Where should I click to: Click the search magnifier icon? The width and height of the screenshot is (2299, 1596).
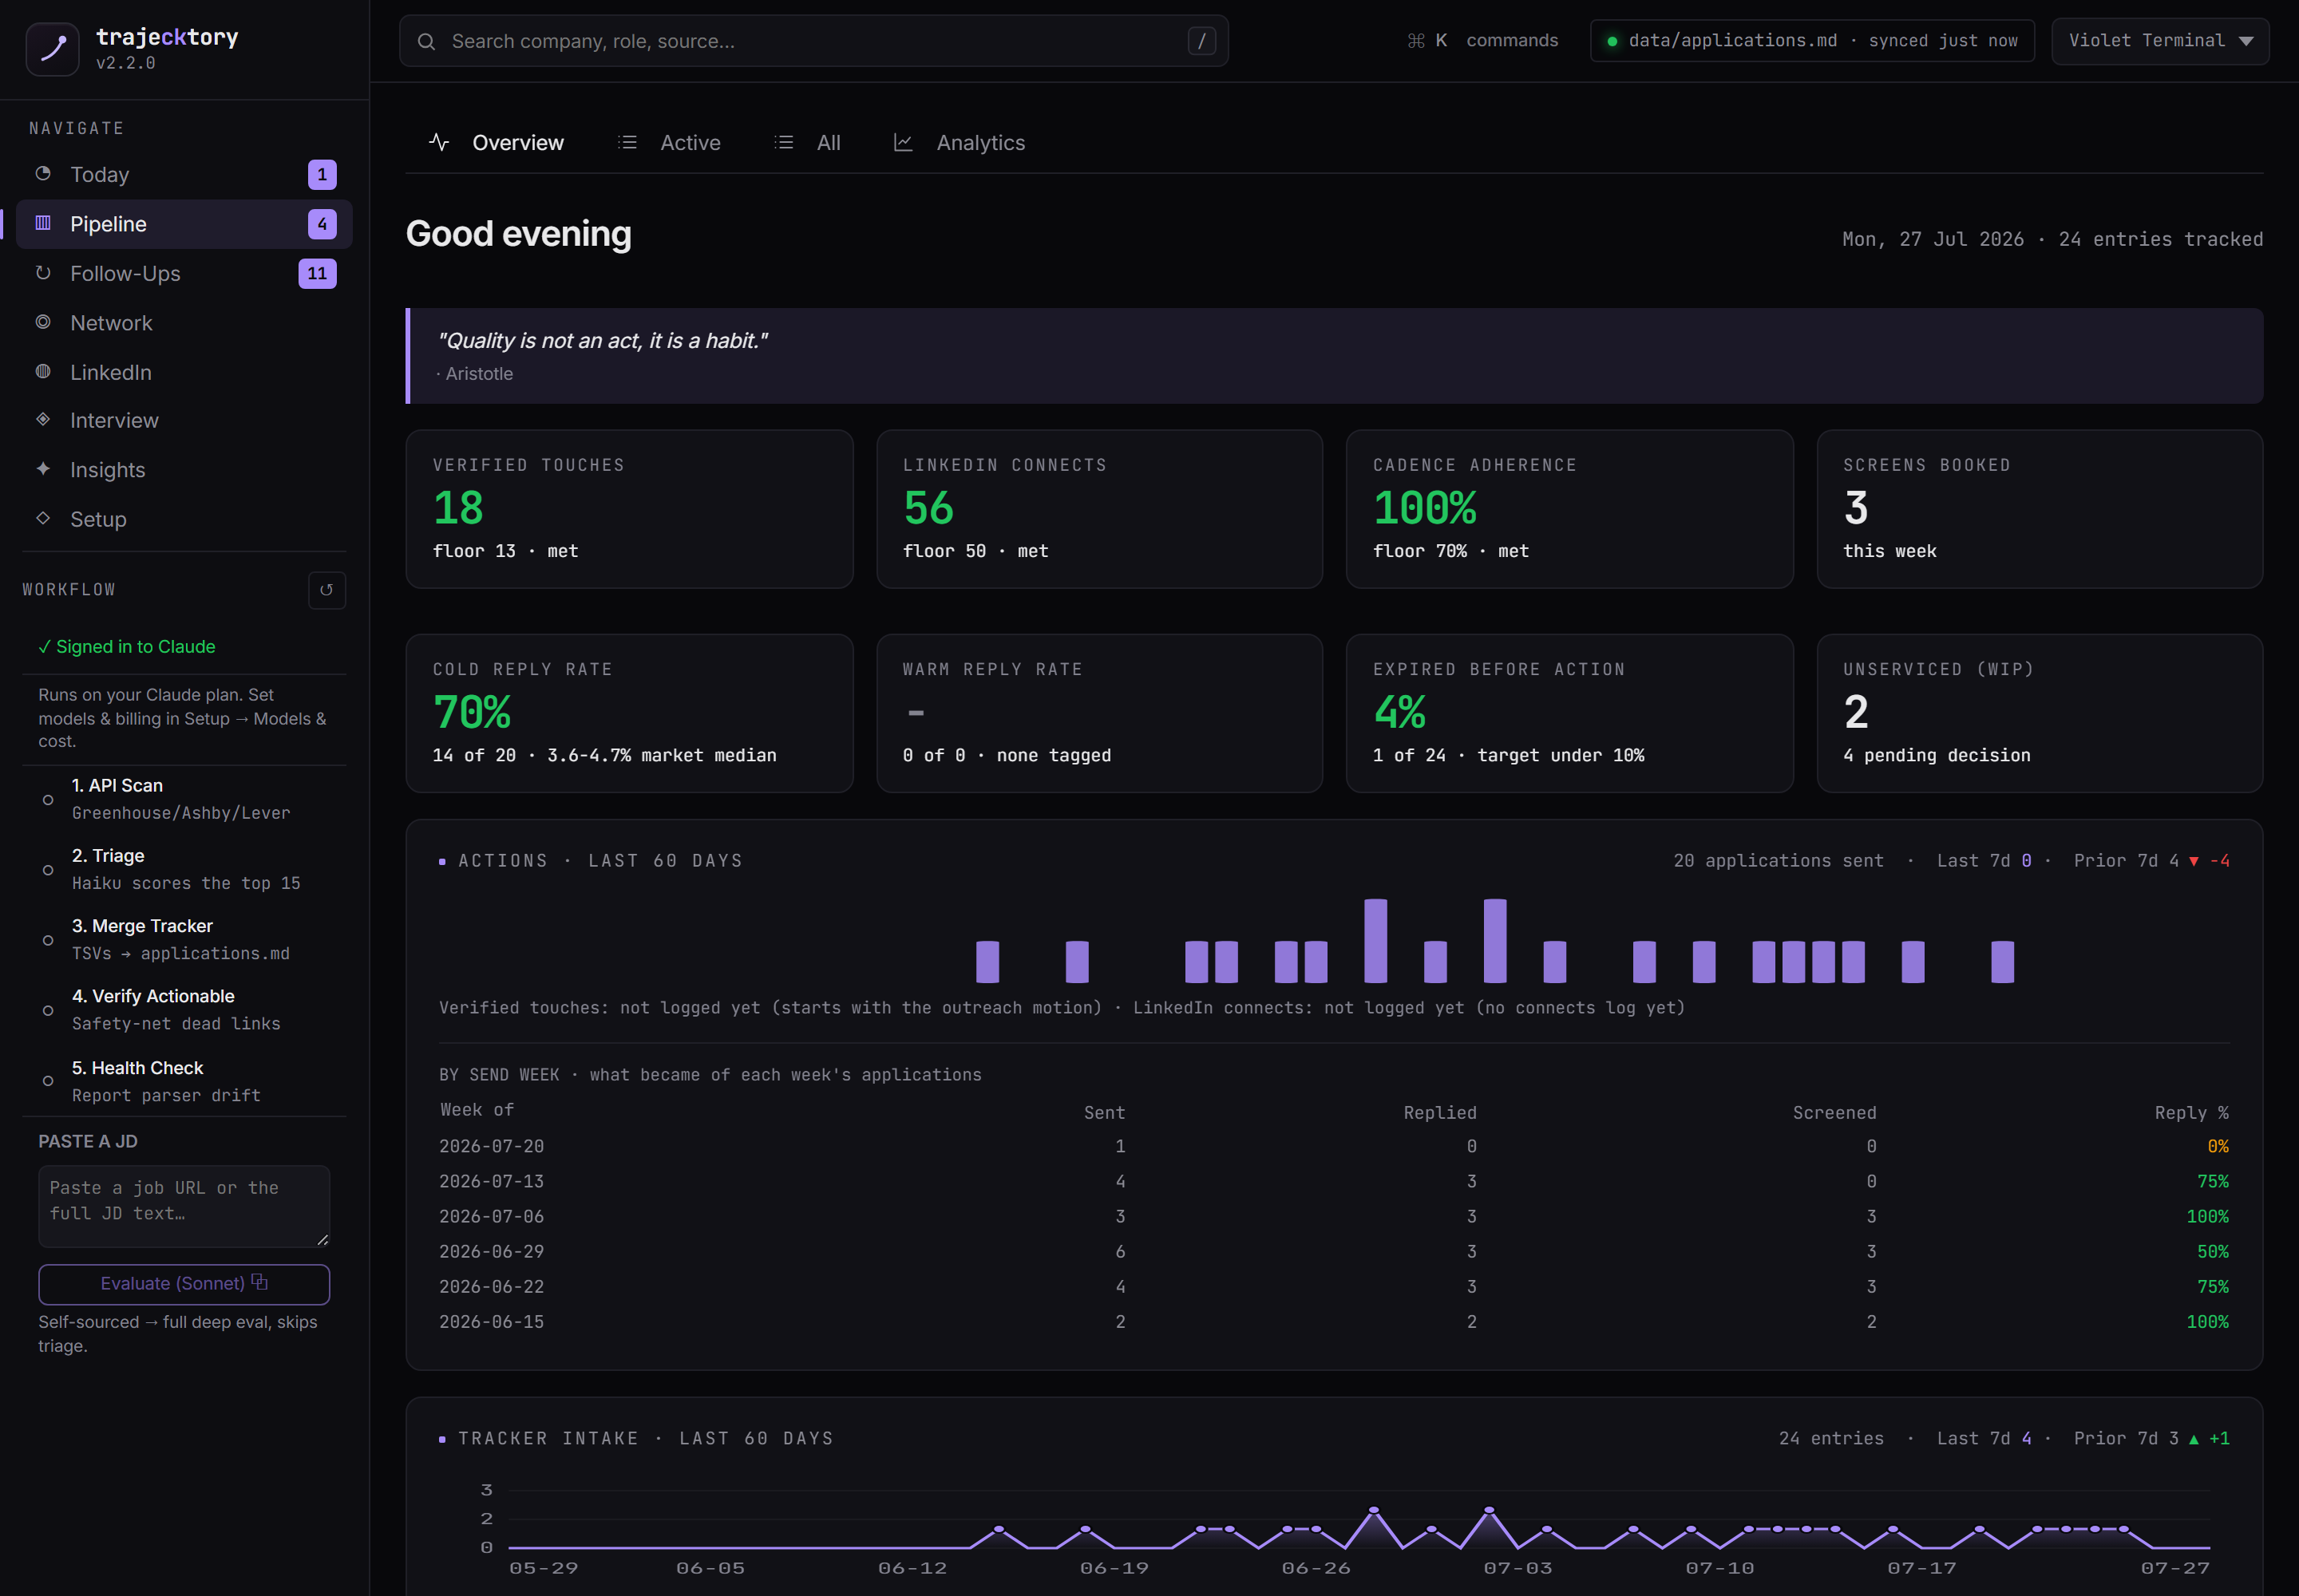click(x=426, y=41)
